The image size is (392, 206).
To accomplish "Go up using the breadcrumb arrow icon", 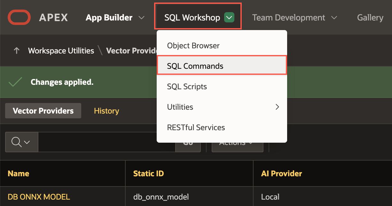I will [17, 51].
